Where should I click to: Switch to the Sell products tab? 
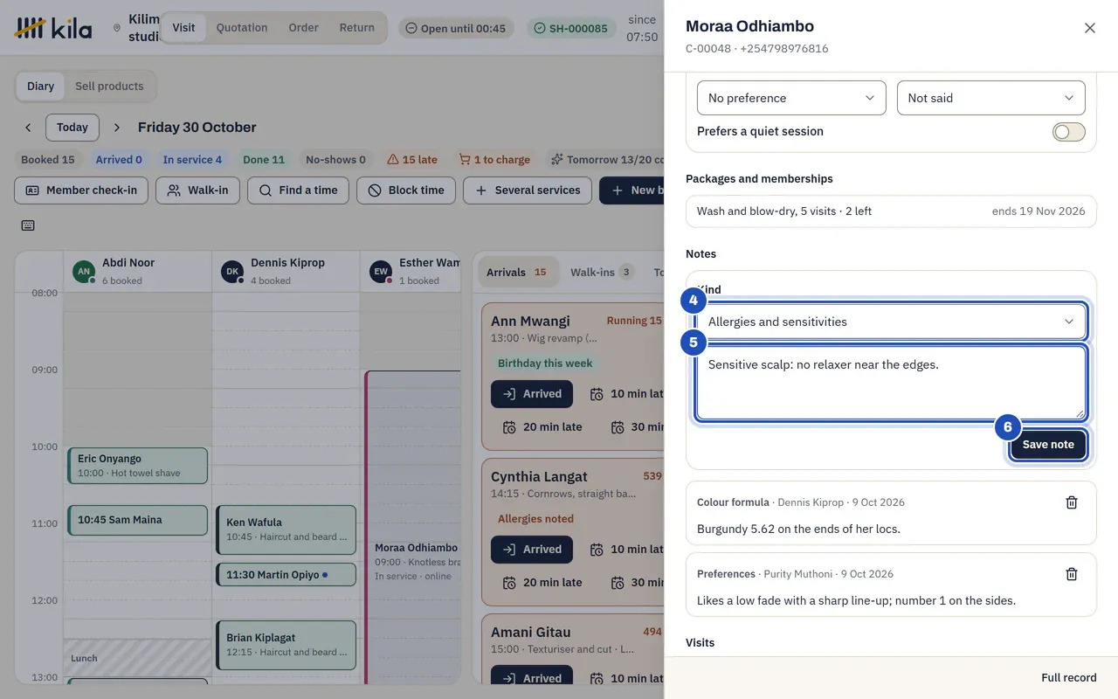109,87
